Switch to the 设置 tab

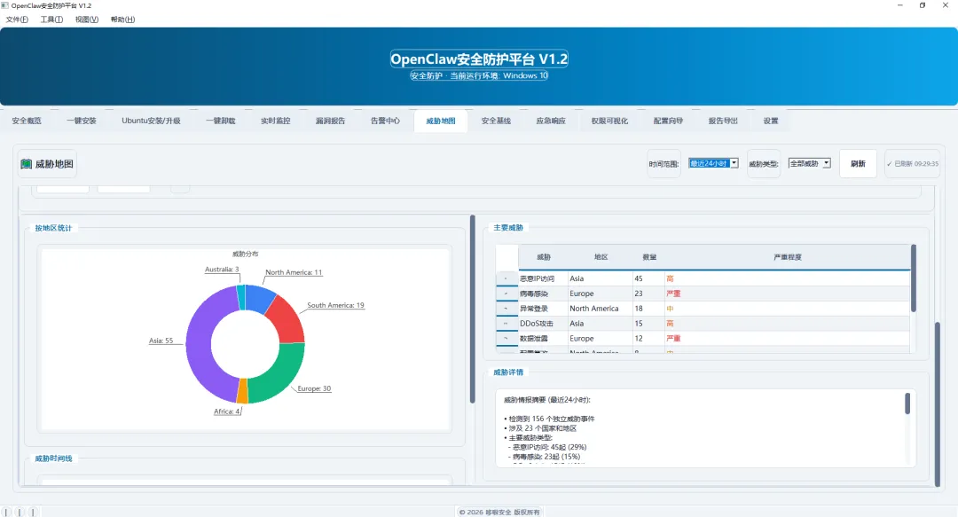771,121
